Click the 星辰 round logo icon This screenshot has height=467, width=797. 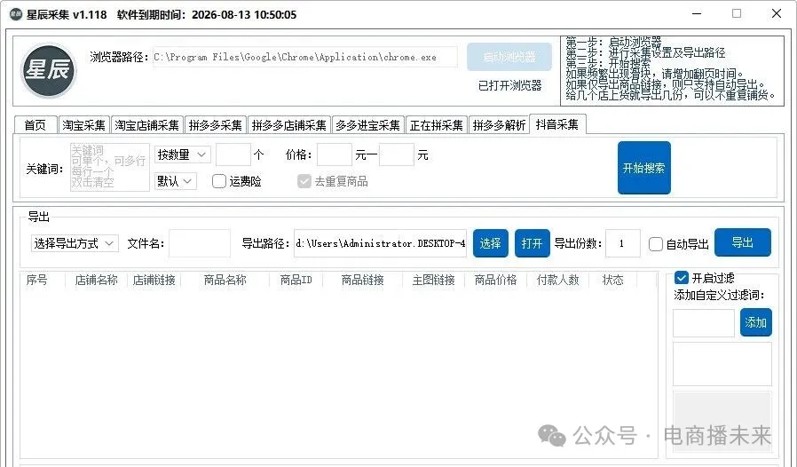[x=49, y=71]
